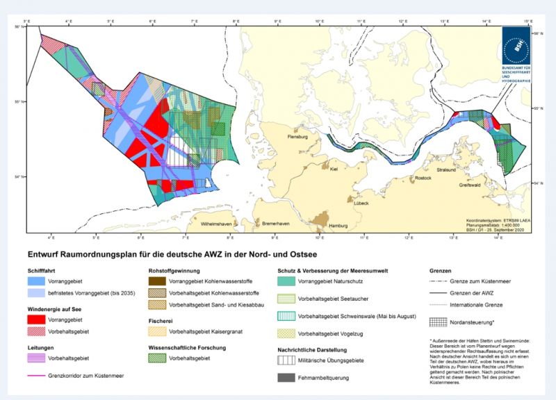Click the Kiel city label on map
556x400 pixels.
click(x=334, y=169)
